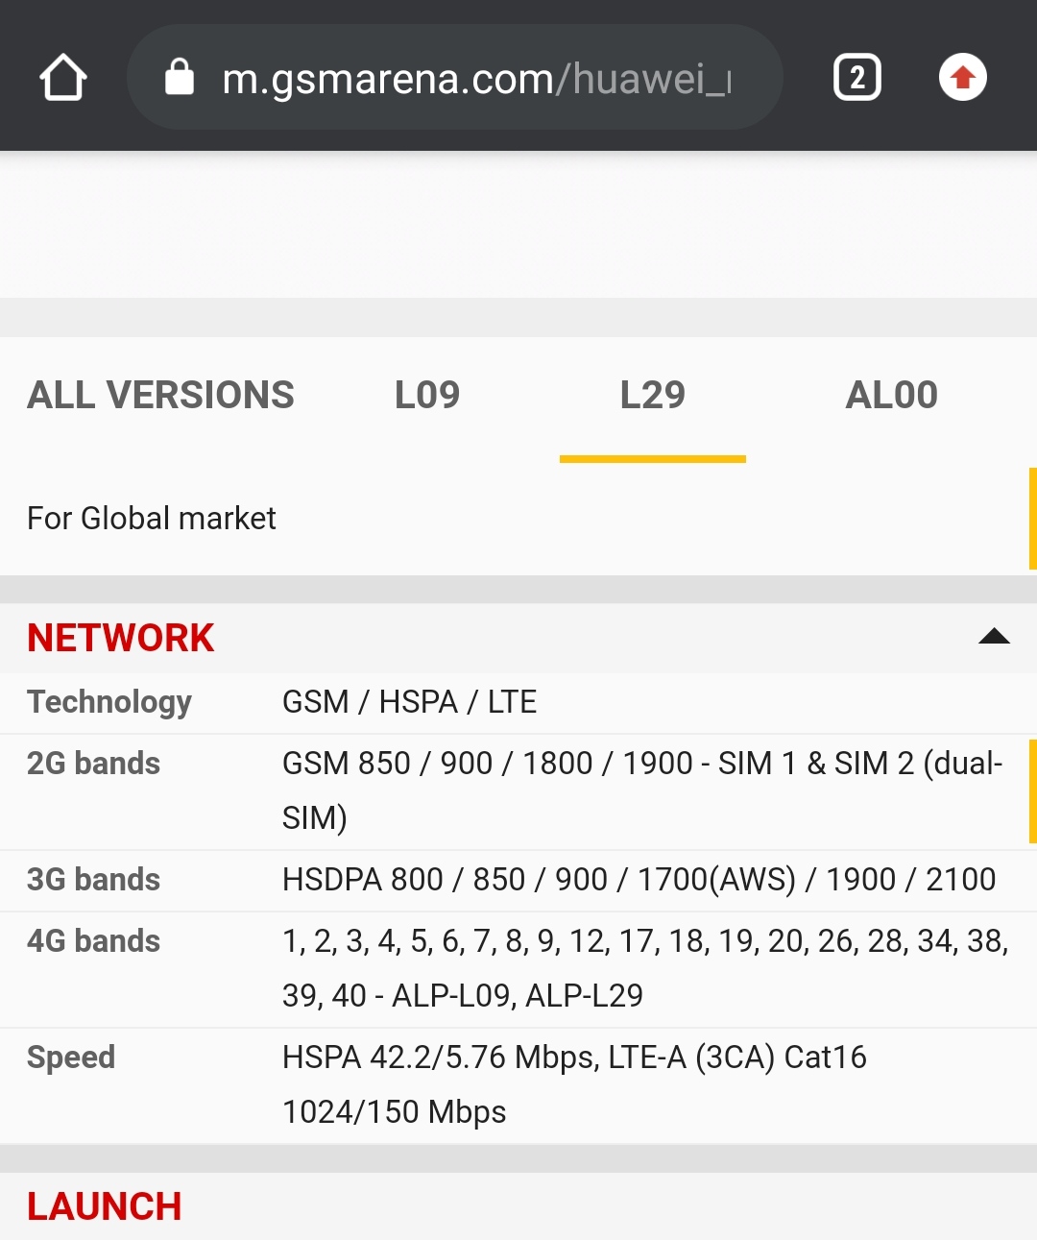The image size is (1037, 1240).
Task: Tap the 2G bands label
Action: point(93,764)
